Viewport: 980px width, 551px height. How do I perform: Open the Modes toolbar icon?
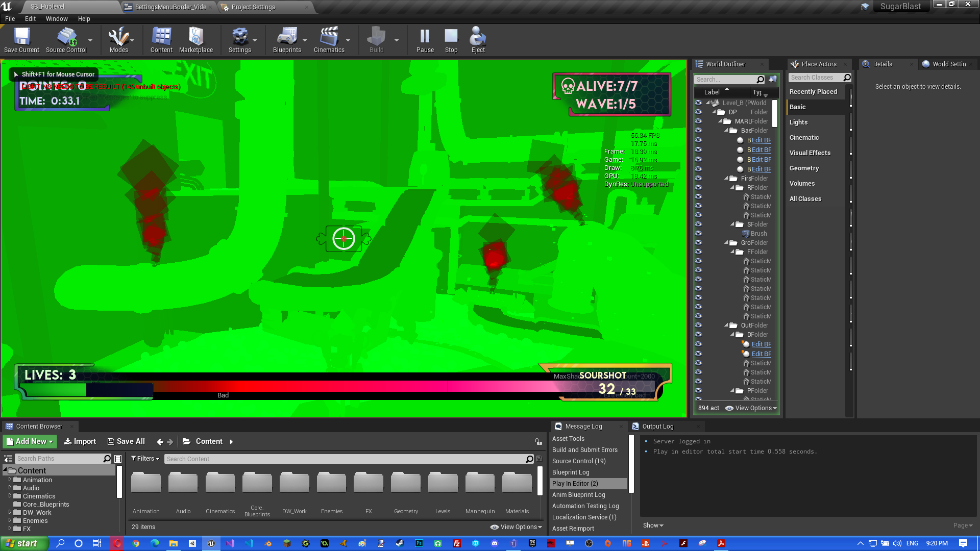(118, 40)
